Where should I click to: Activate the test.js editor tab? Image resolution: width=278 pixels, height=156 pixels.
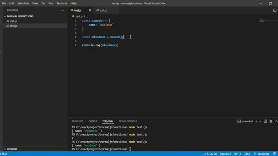click(x=78, y=10)
